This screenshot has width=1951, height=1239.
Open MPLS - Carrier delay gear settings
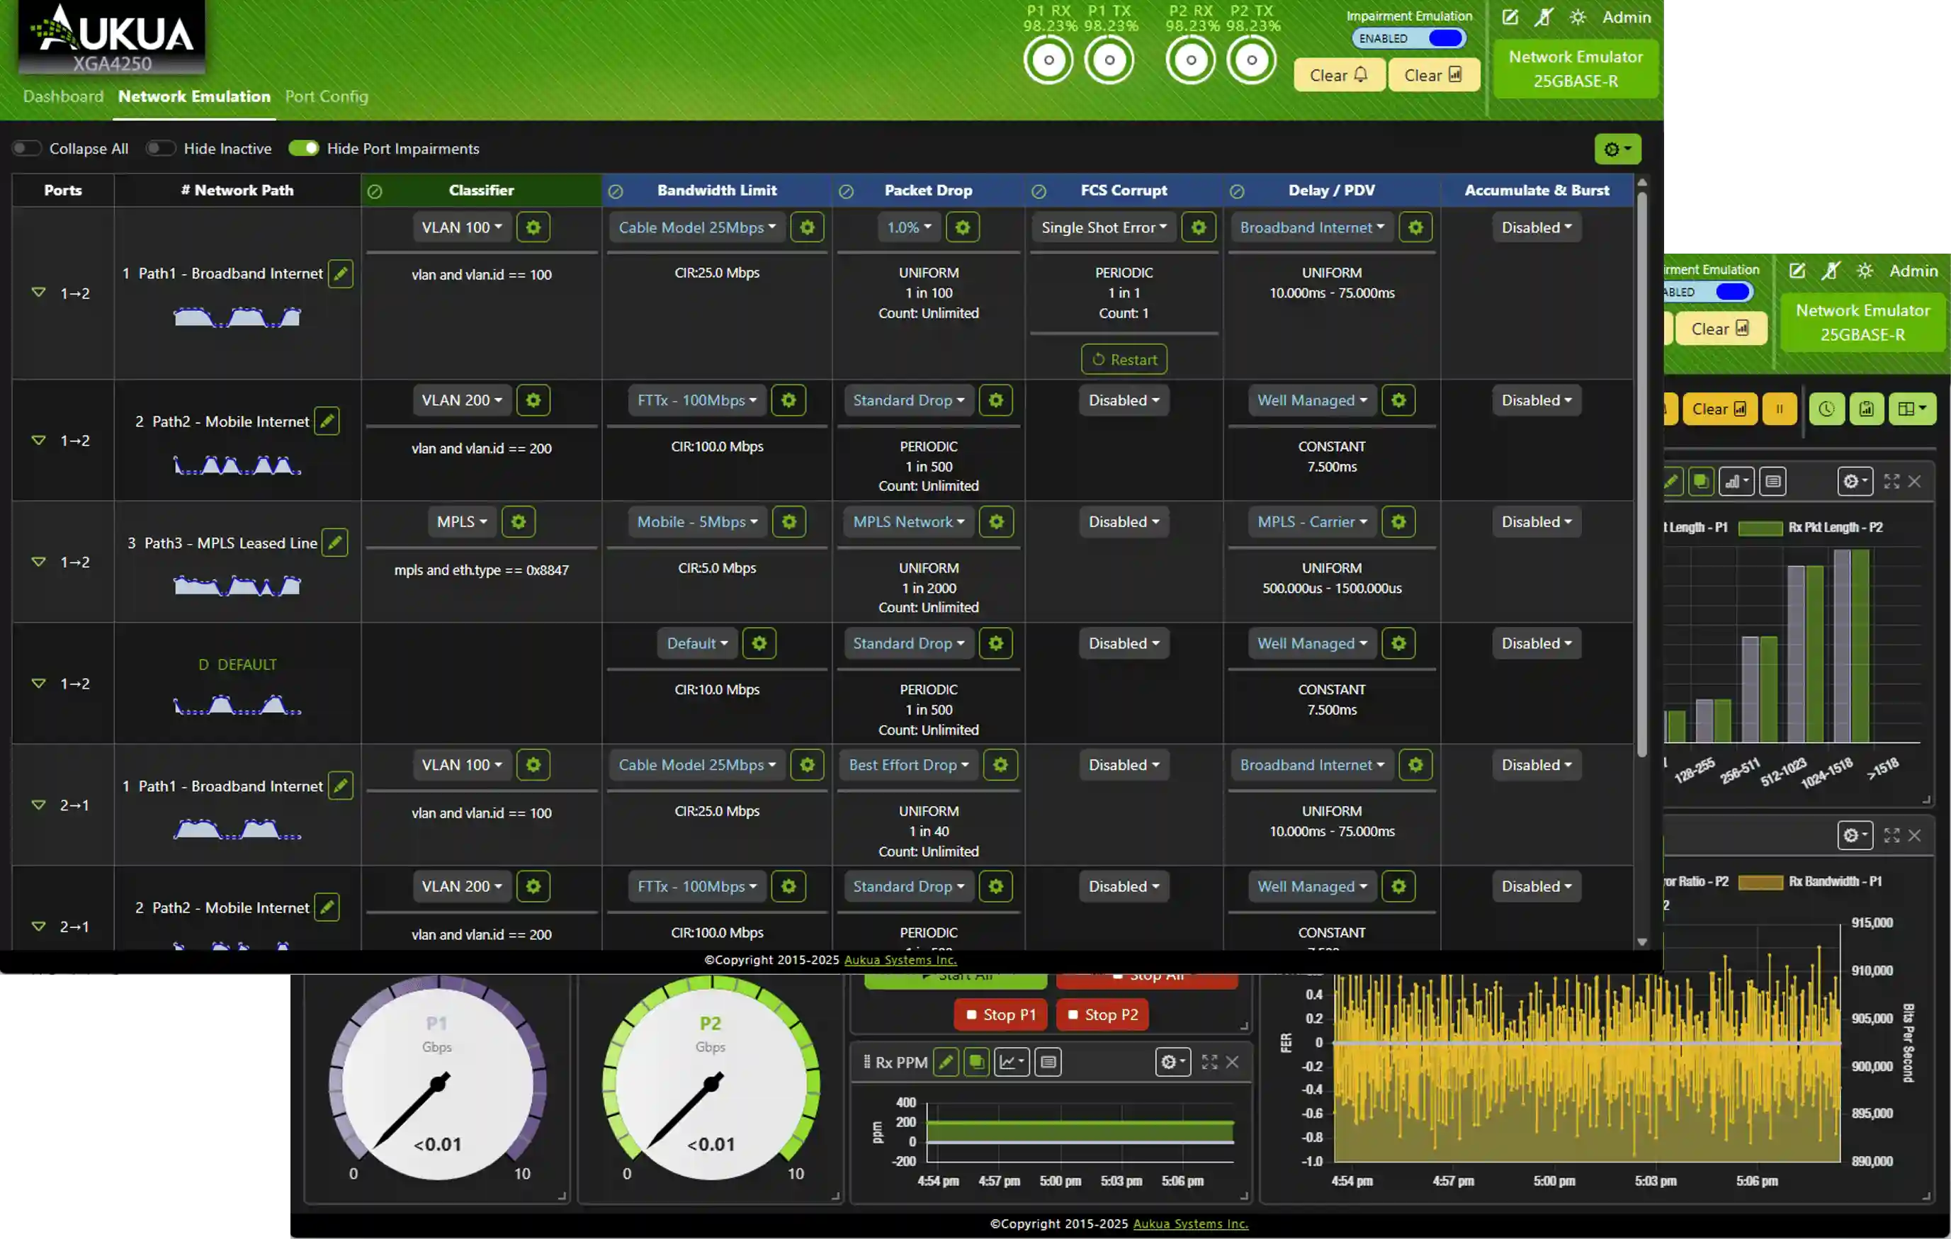click(x=1398, y=522)
